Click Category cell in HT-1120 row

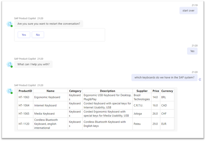click(x=75, y=124)
